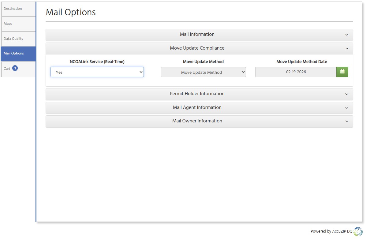Click the AccuZIP DQ swirl logo

click(357, 231)
